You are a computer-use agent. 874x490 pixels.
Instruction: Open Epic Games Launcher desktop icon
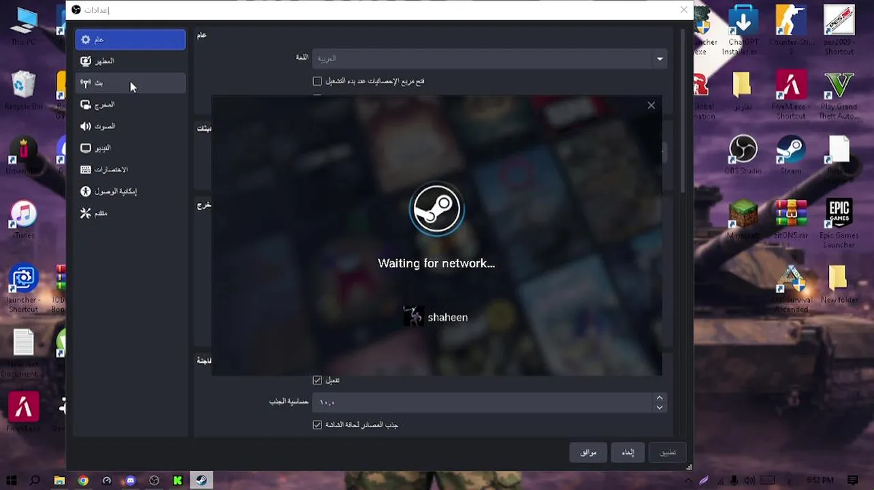(x=839, y=223)
